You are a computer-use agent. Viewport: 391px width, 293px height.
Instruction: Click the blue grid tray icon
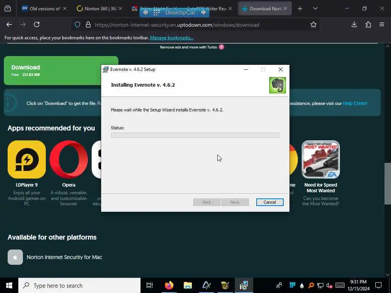point(292,285)
